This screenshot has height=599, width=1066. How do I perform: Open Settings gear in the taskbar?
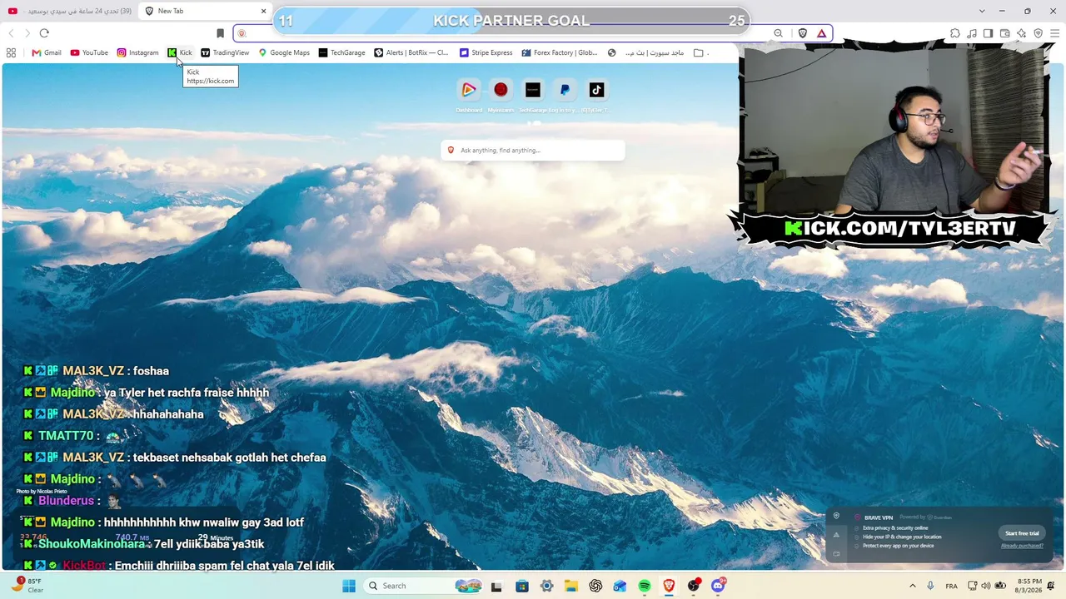pos(546,586)
